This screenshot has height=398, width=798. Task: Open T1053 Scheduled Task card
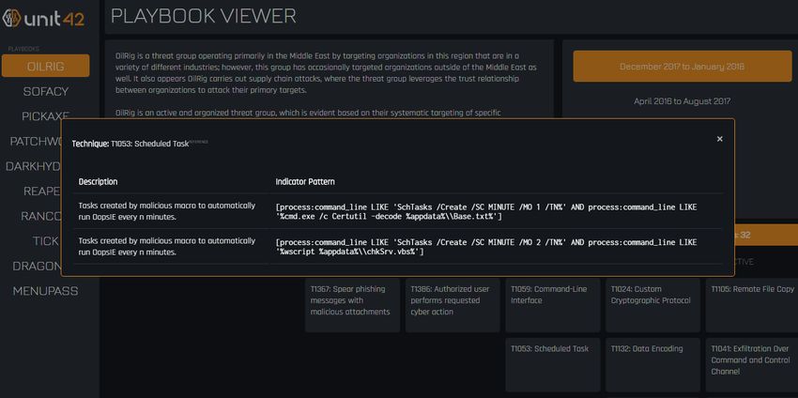(x=553, y=364)
